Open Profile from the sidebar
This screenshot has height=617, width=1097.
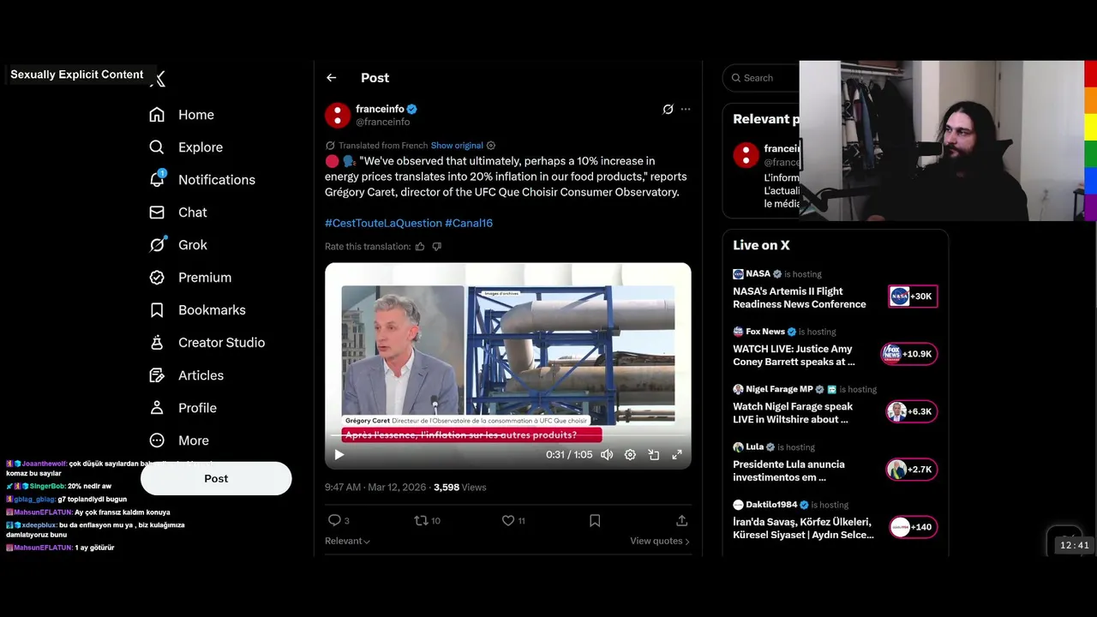pyautogui.click(x=183, y=408)
